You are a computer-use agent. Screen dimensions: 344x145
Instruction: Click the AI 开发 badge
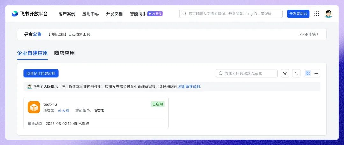click(155, 14)
